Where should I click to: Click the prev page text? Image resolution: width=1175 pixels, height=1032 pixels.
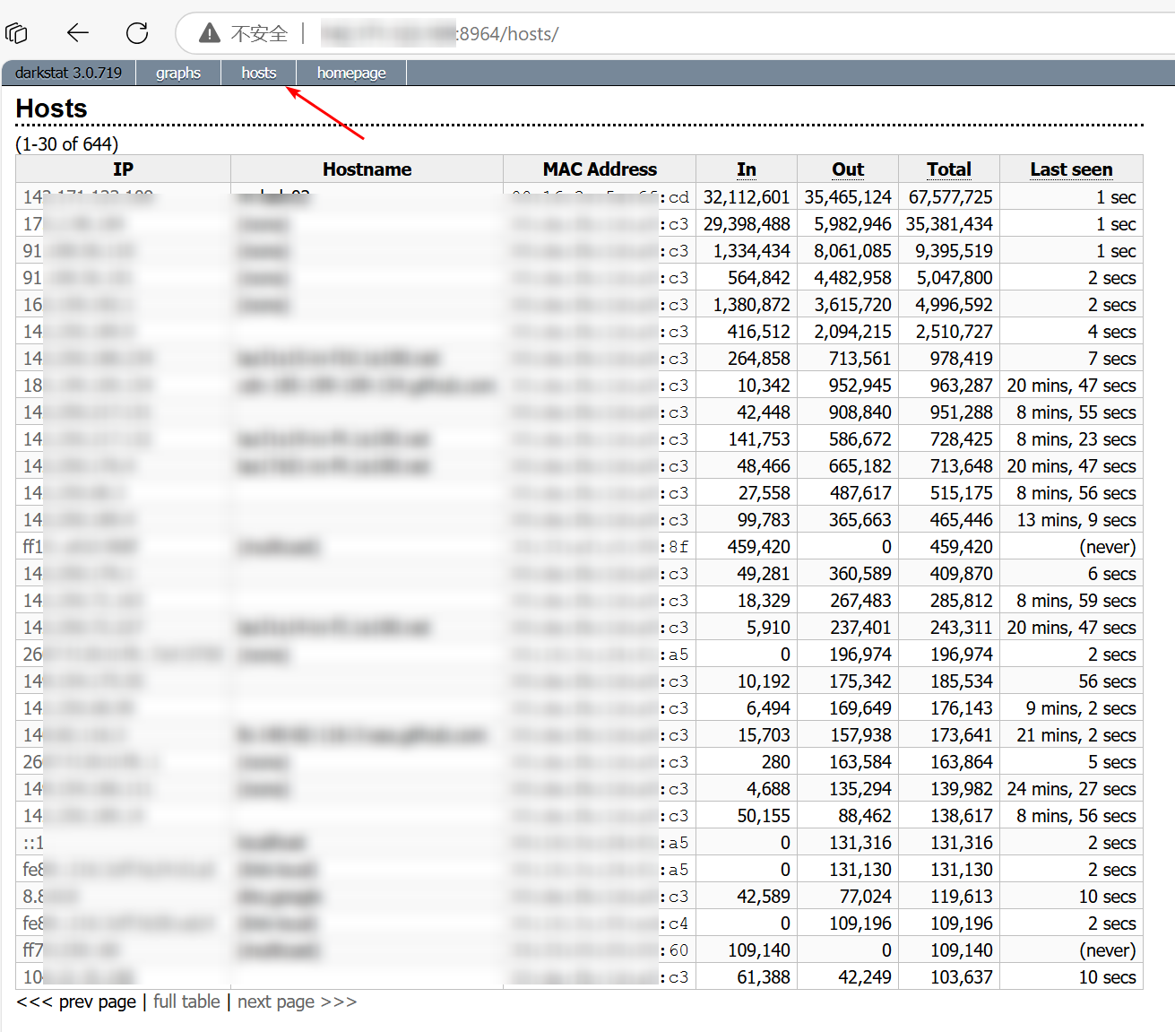point(77,1002)
